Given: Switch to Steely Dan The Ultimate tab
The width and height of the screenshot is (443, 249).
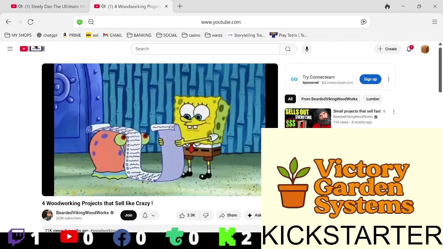Looking at the screenshot, I should click(48, 6).
